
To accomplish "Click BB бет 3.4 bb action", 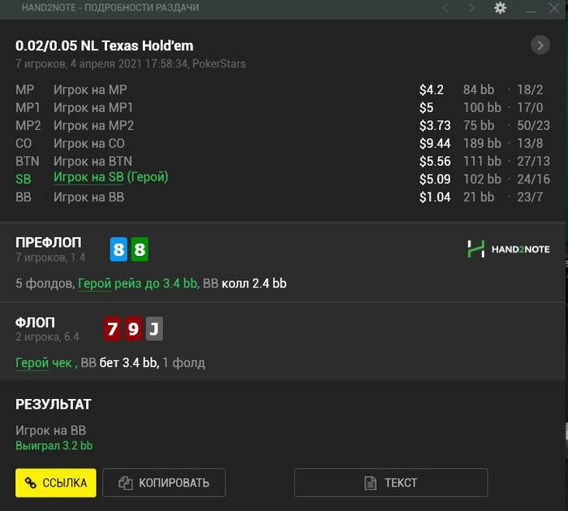I will pyautogui.click(x=120, y=362).
